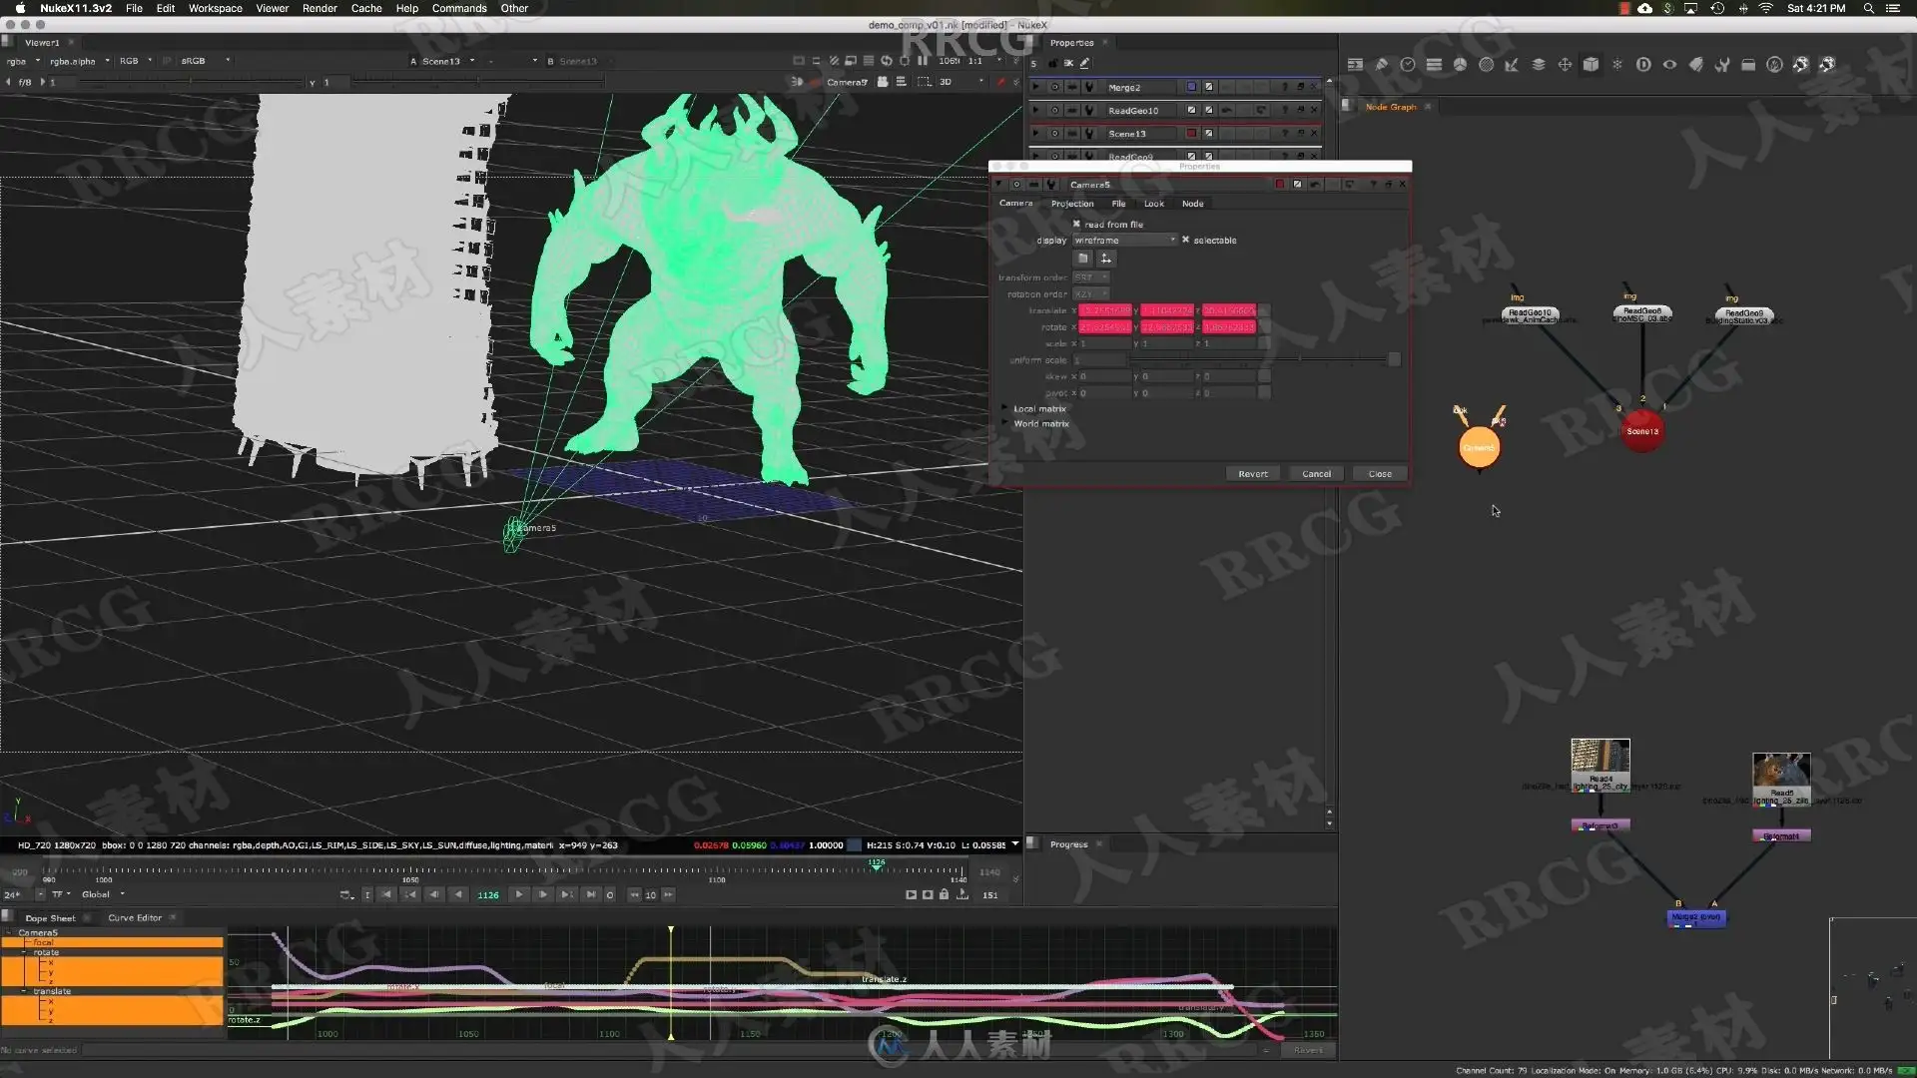Click the Scene13 red node in graph
Image resolution: width=1917 pixels, height=1078 pixels.
[x=1642, y=431]
